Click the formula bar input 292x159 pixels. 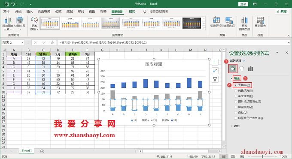[x=172, y=42]
